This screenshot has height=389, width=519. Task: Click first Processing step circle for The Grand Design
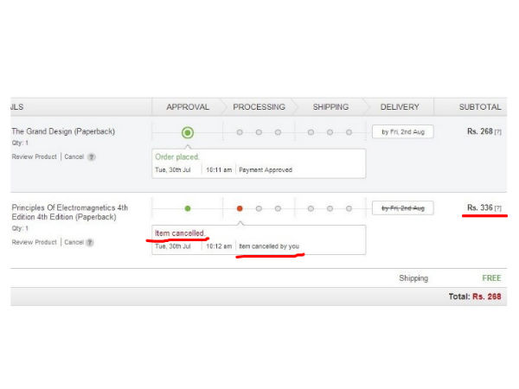tap(240, 132)
